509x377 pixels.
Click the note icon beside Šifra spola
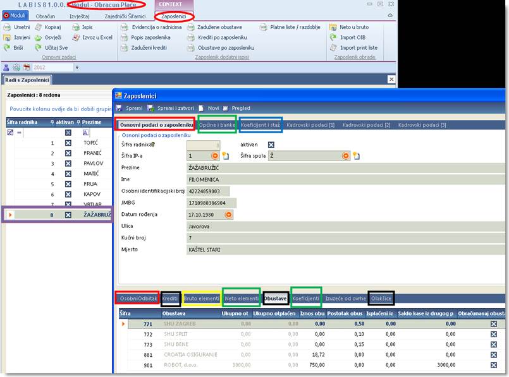click(357, 156)
